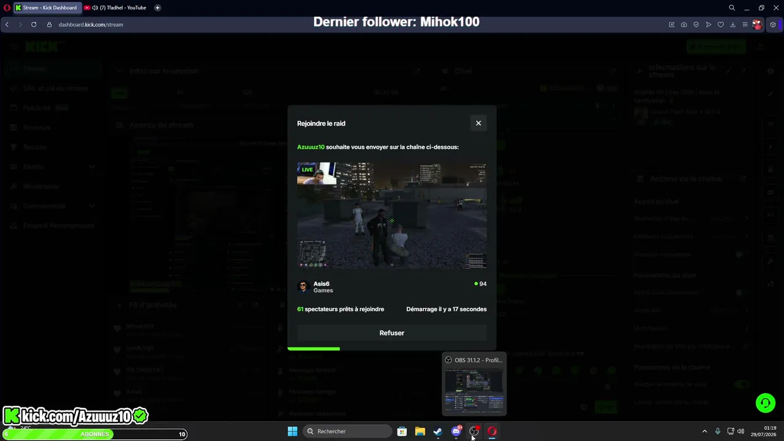Screen dimensions: 784x441
Task: Switch to the Stream - Kick Dashboard tab
Action: [47, 8]
